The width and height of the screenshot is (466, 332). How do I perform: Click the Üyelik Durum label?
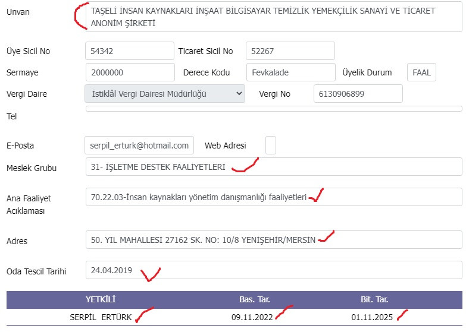[367, 72]
